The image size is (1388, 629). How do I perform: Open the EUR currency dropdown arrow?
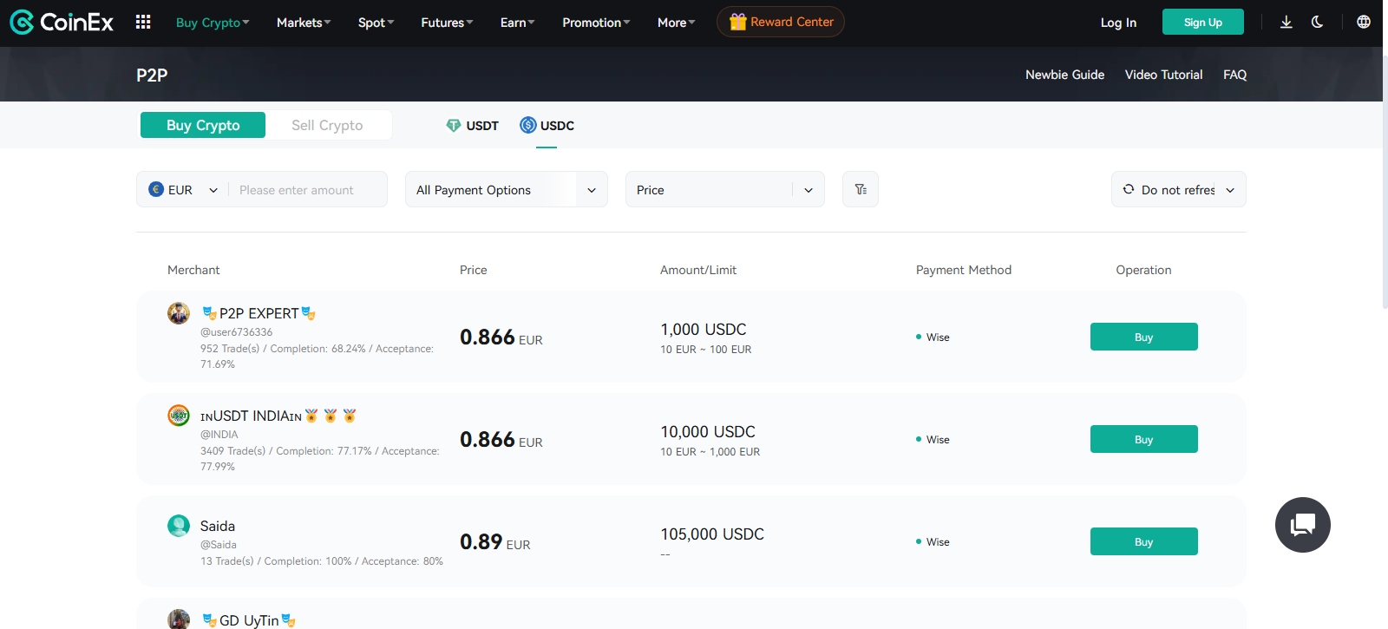click(x=213, y=190)
